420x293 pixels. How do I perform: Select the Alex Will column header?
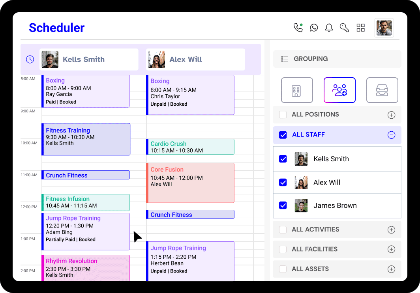[195, 60]
